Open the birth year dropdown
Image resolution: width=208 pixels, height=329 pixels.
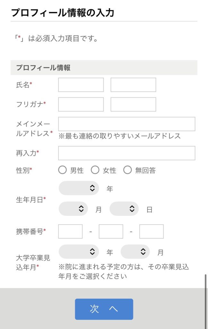point(79,188)
